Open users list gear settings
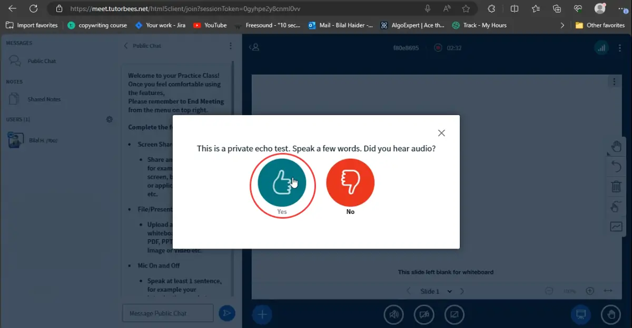 pyautogui.click(x=110, y=119)
